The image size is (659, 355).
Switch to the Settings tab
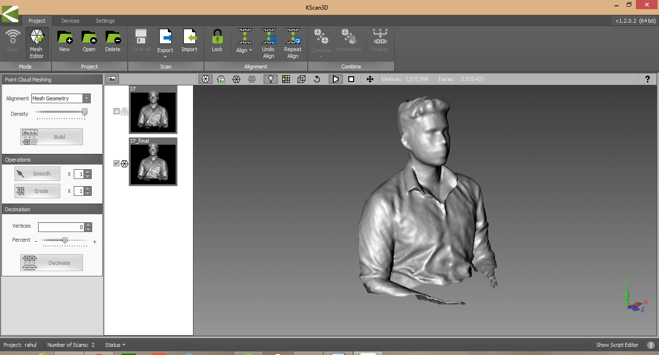point(105,21)
